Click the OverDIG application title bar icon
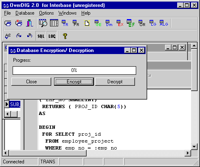The width and height of the screenshot is (200, 167). 6,5
